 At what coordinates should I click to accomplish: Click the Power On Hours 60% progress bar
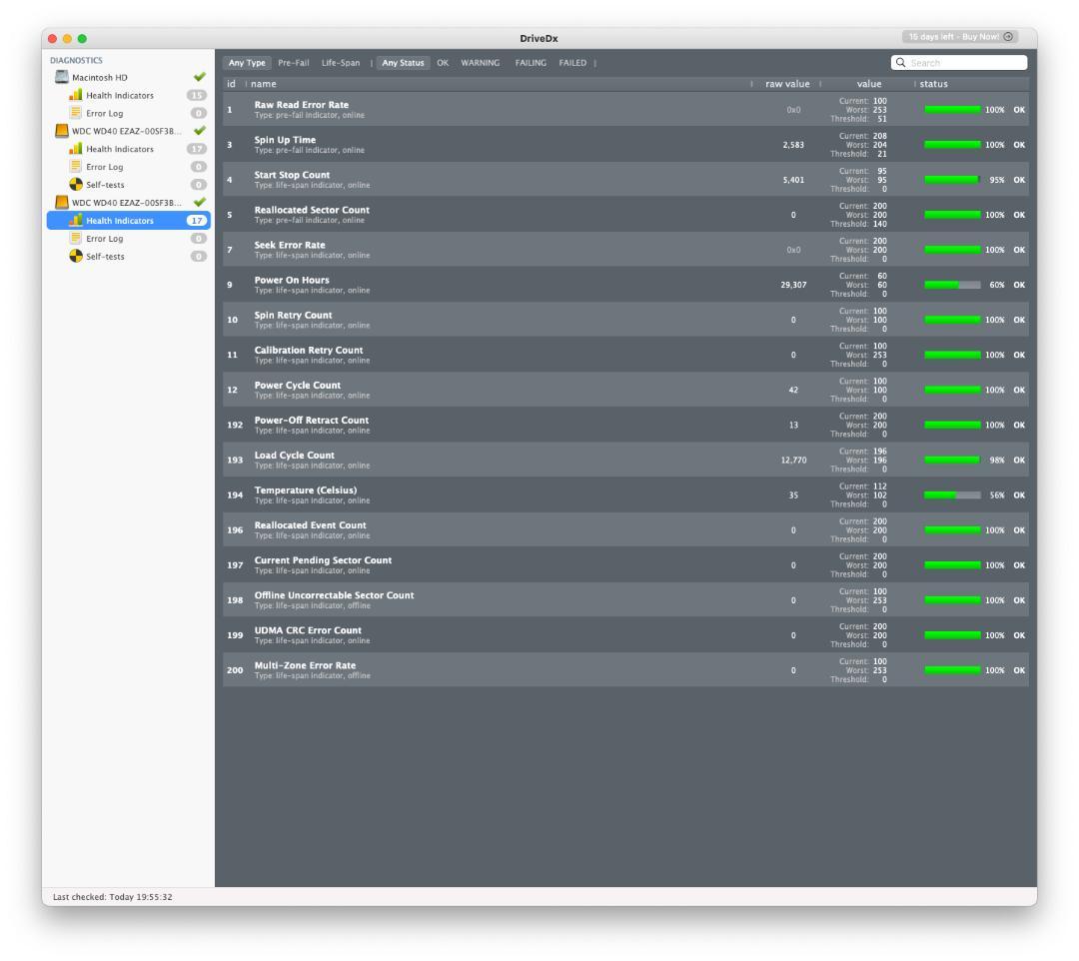tap(952, 285)
